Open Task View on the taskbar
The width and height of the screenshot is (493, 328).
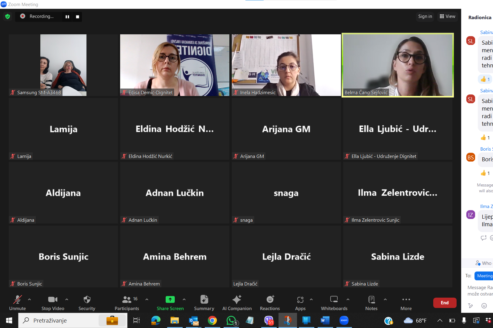pos(137,320)
